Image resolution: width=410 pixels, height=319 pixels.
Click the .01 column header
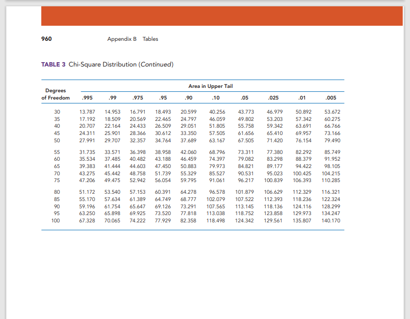click(302, 98)
